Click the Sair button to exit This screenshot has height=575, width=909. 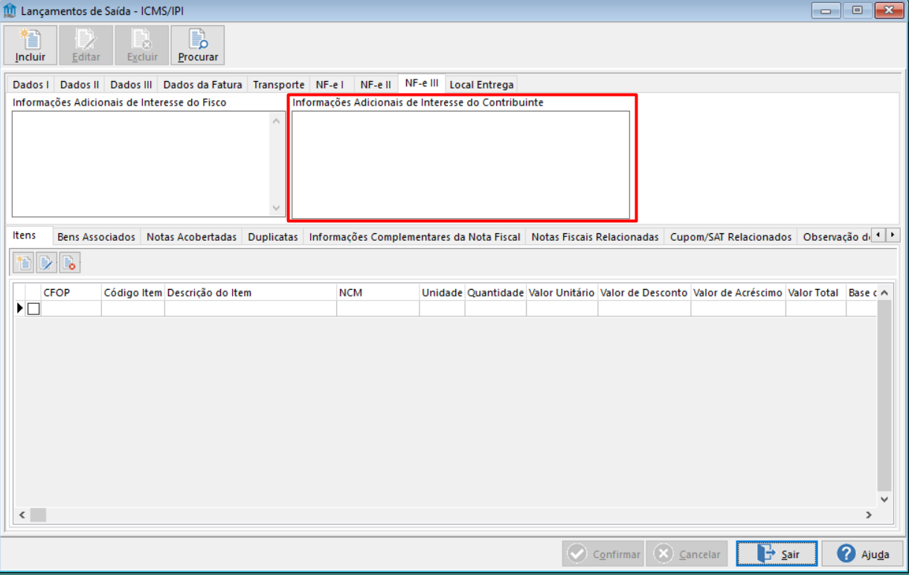click(777, 554)
